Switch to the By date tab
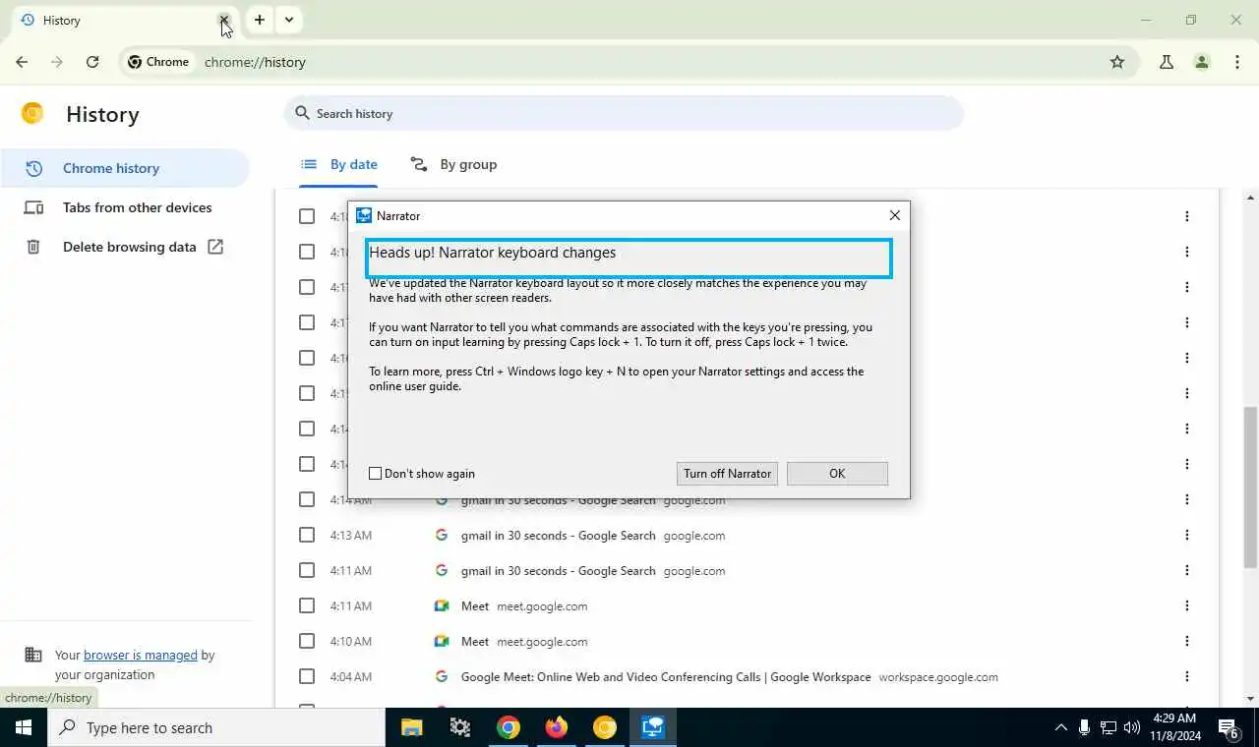The height and width of the screenshot is (747, 1259). point(338,164)
